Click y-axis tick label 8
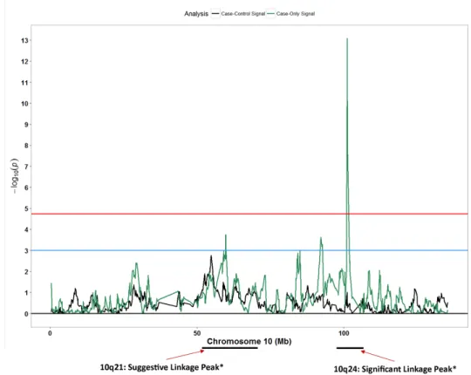 [x=26, y=146]
